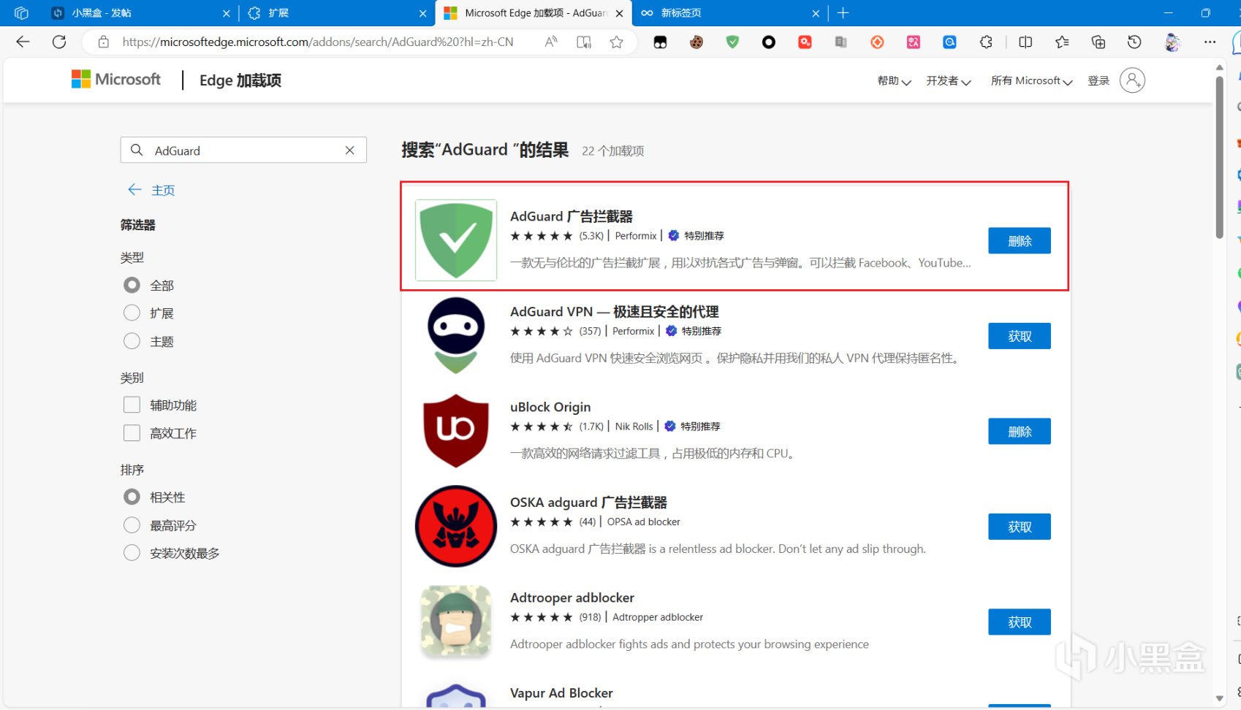The width and height of the screenshot is (1241, 710).
Task: Click the uBlock Origin red shield icon
Action: [x=456, y=431]
